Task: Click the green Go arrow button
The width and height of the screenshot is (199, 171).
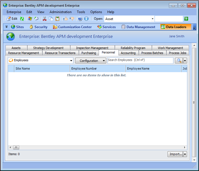Action: pos(186,19)
